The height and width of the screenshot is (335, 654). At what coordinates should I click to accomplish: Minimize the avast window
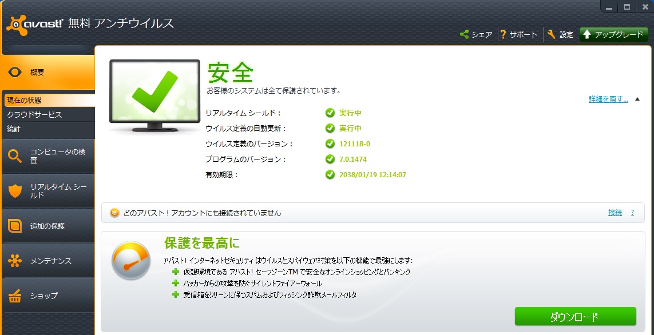609,7
